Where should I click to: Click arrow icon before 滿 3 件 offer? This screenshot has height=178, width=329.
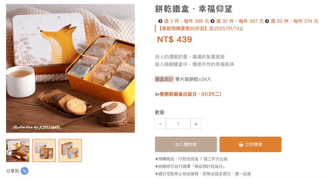click(x=160, y=21)
